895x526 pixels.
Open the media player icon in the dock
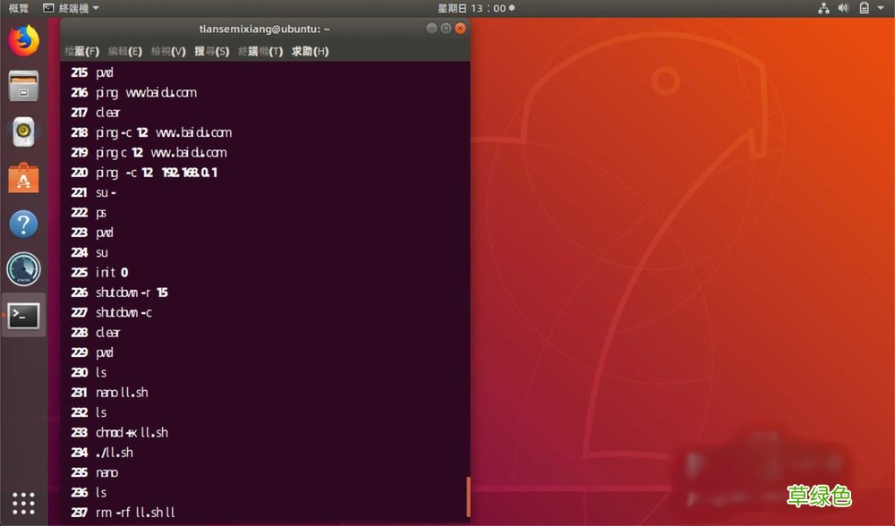tap(22, 132)
